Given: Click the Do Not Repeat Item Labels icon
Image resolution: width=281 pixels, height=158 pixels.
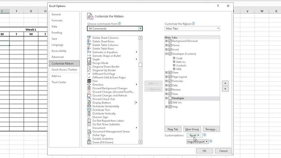Looking at the screenshot, I should click(89, 121).
